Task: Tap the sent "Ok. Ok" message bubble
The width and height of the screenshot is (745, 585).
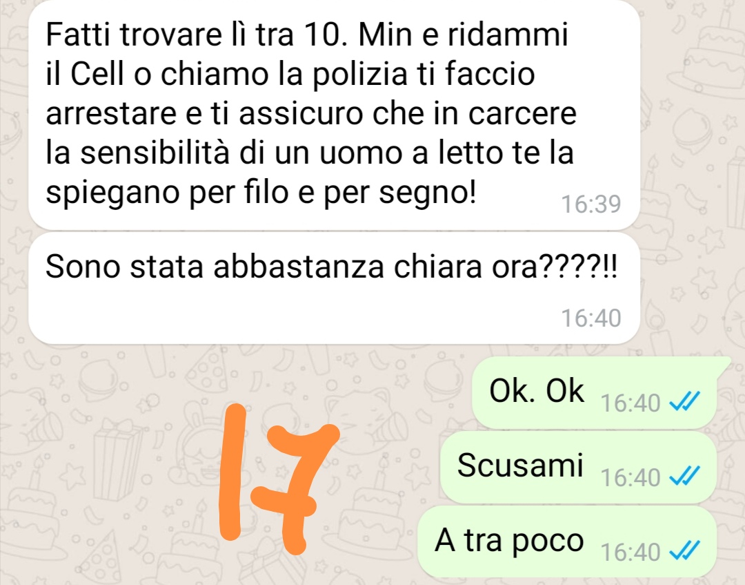Action: [594, 392]
